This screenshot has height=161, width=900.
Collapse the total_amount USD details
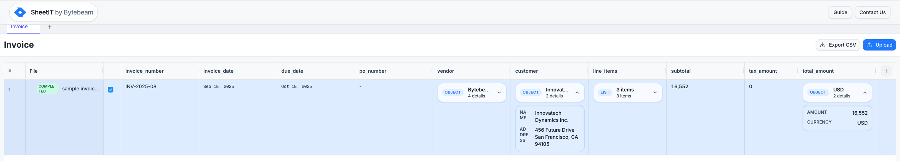(x=865, y=93)
